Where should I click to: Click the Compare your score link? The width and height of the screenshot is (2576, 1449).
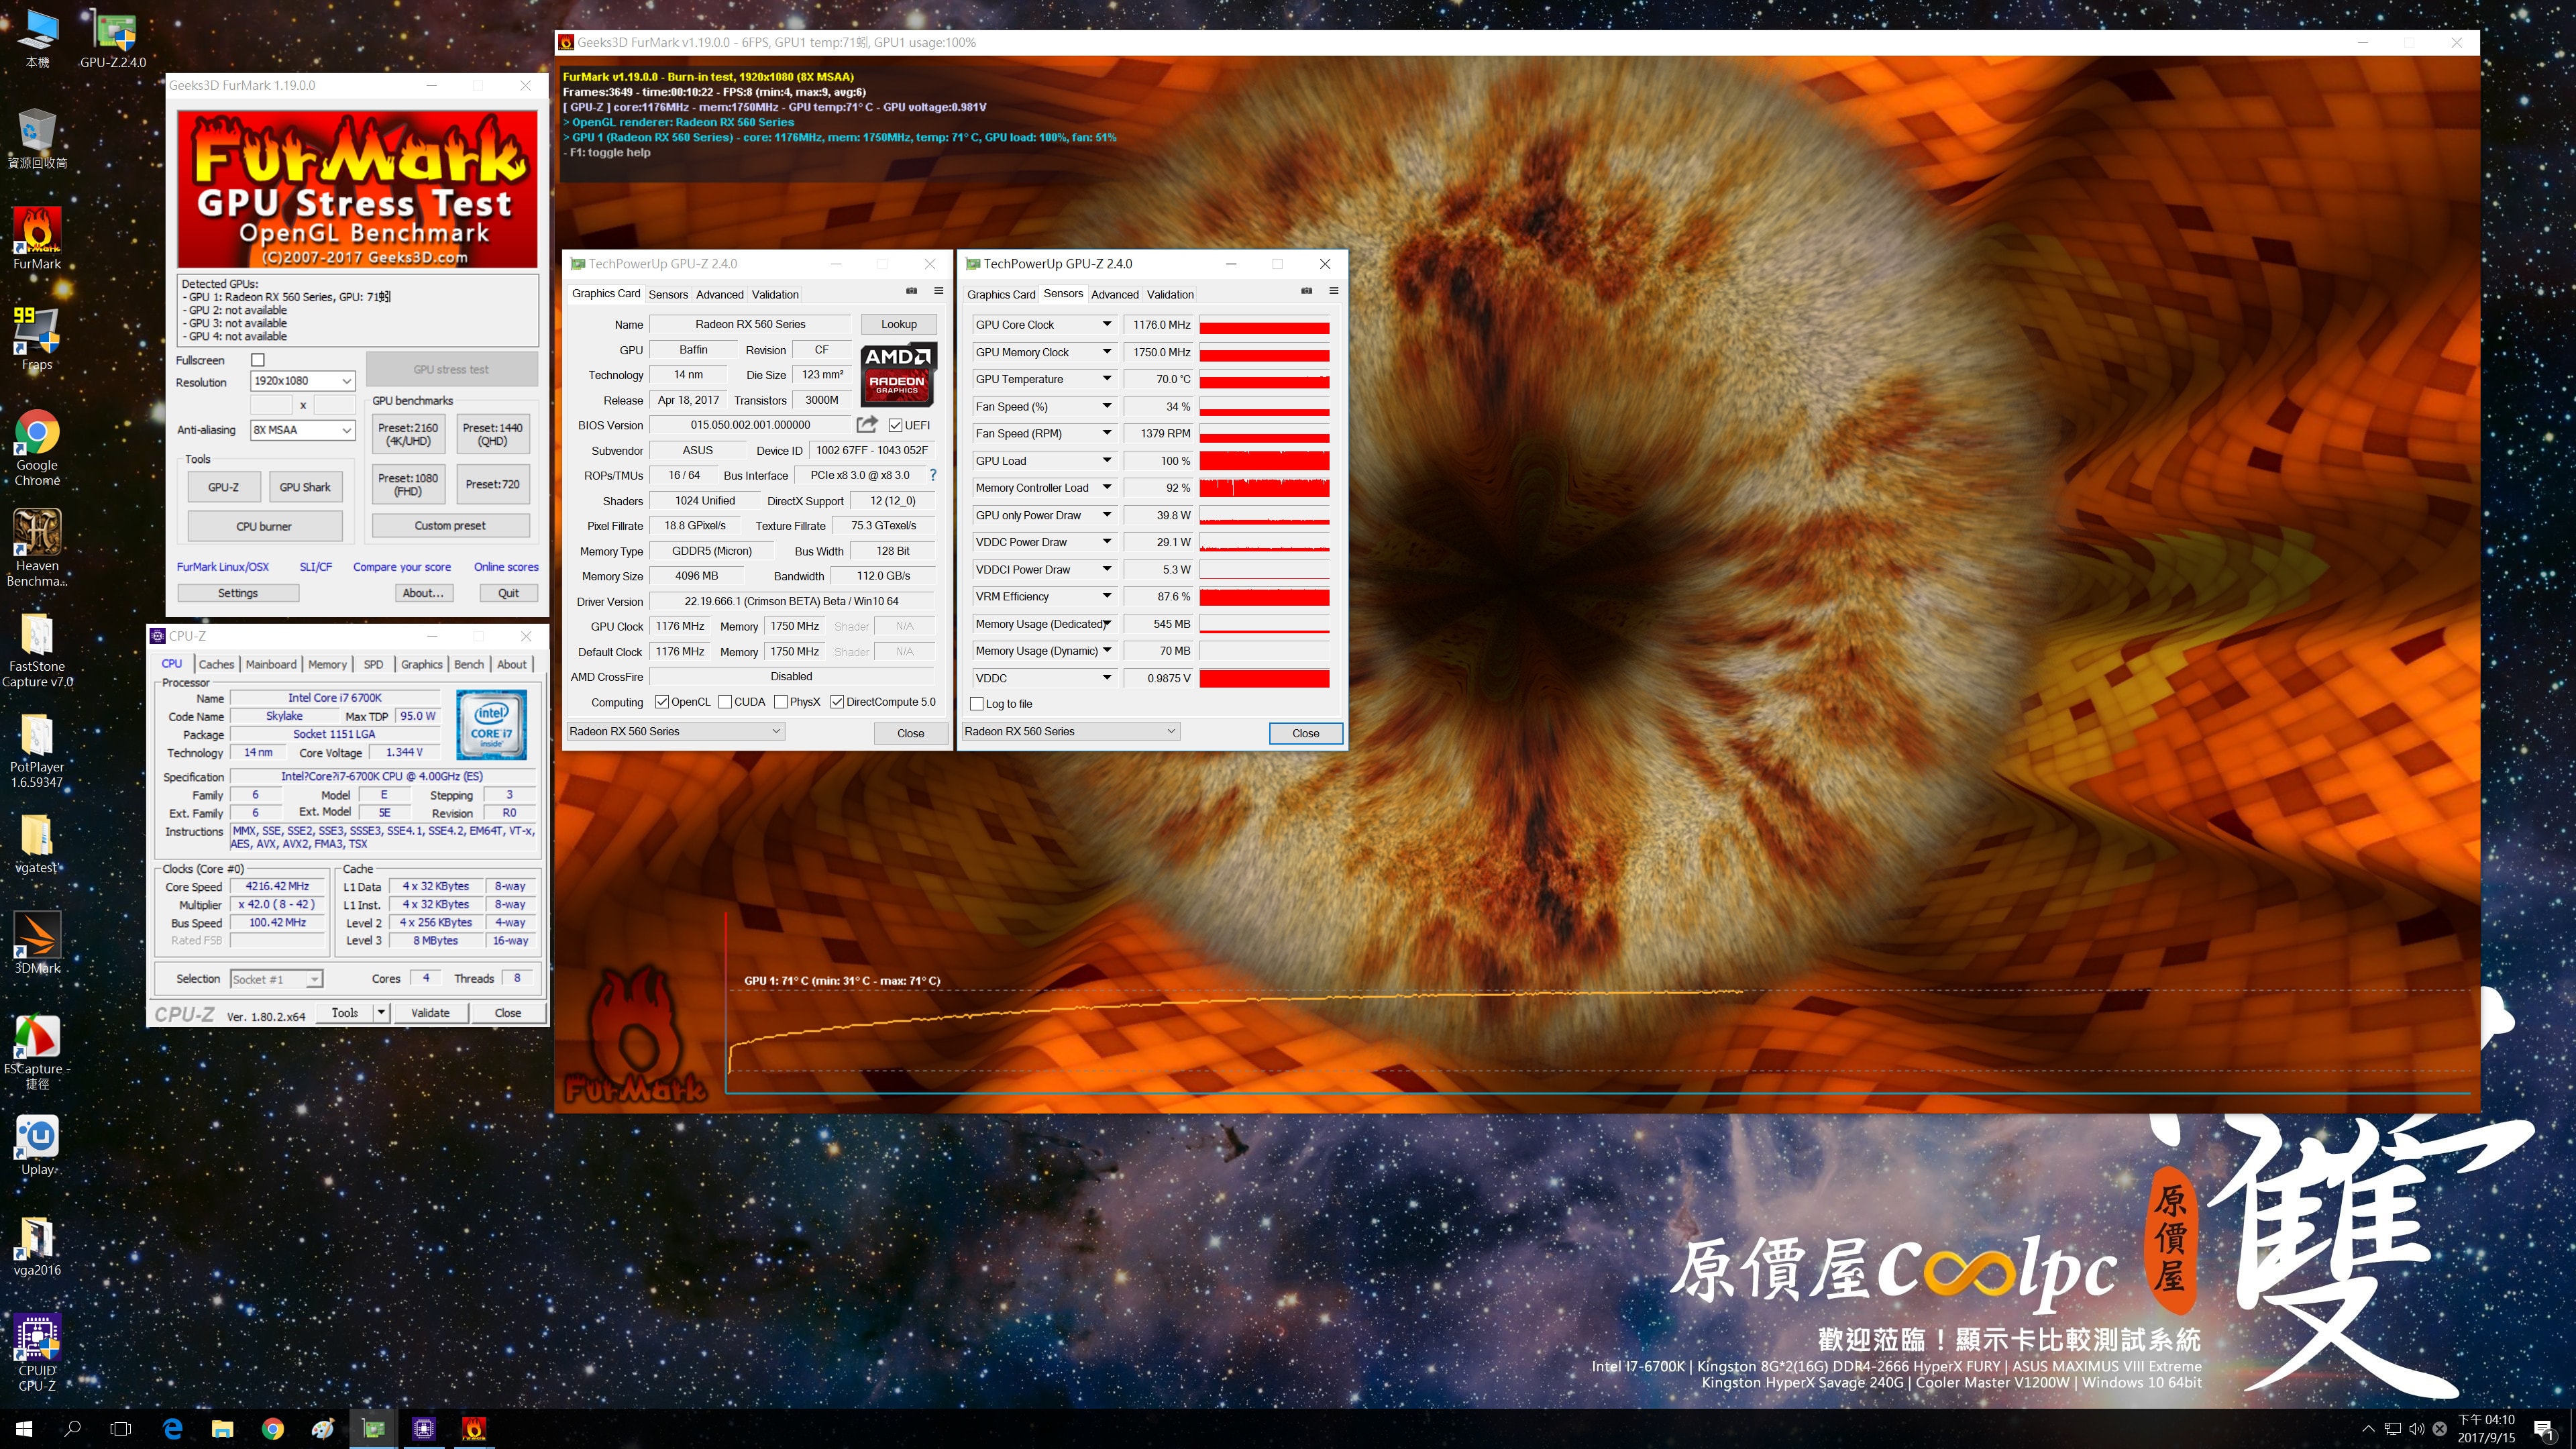pos(402,567)
